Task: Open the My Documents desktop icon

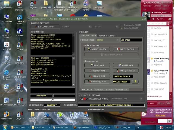Action: click(x=7, y=5)
